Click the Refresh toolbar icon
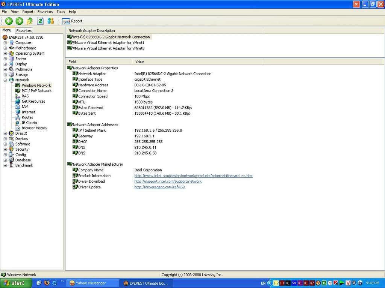 click(x=40, y=21)
